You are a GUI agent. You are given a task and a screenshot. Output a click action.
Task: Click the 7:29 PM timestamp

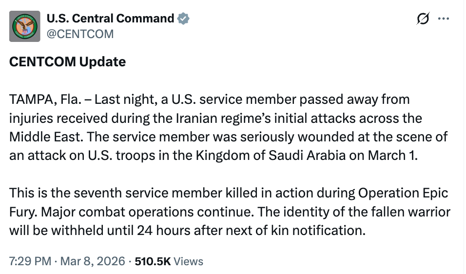coord(30,261)
